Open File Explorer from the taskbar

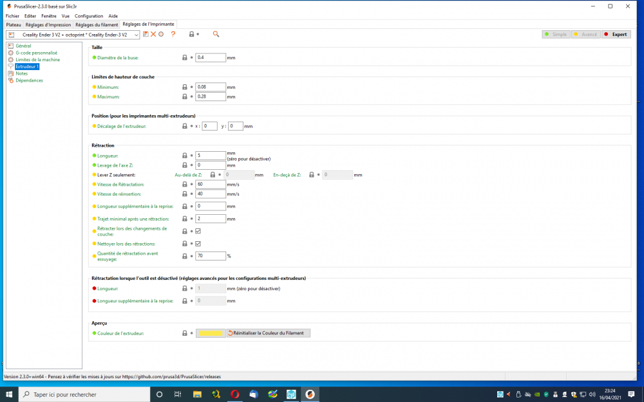pyautogui.click(x=197, y=394)
